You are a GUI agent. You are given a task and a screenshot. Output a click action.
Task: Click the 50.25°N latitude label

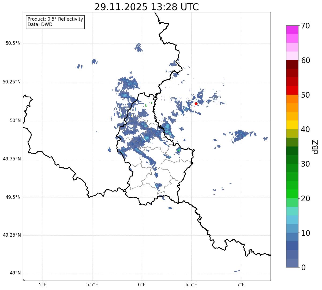tap(12, 82)
